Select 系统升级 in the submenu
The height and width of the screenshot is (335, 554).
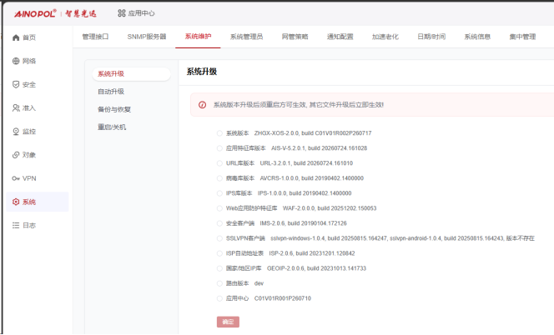point(131,74)
